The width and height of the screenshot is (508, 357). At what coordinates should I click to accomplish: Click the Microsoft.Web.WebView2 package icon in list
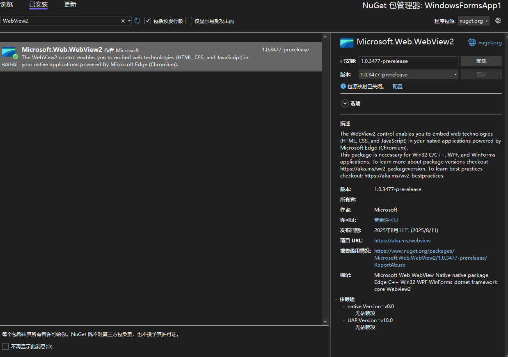[9, 53]
